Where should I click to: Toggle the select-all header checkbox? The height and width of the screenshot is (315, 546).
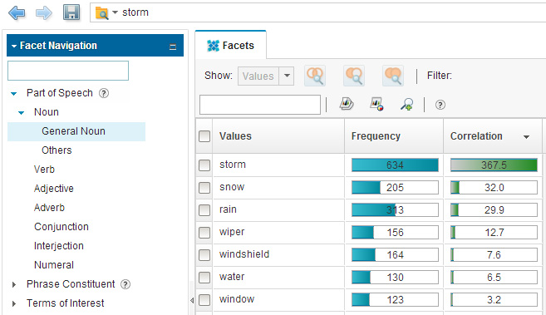click(x=204, y=136)
